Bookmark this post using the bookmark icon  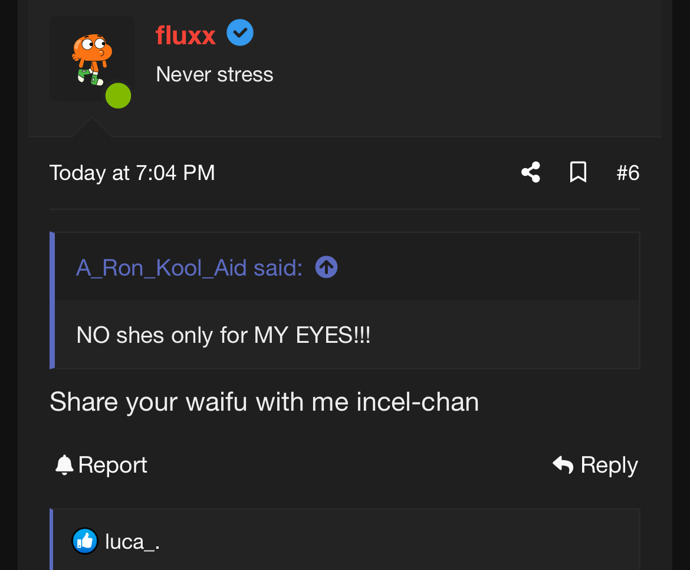(578, 172)
